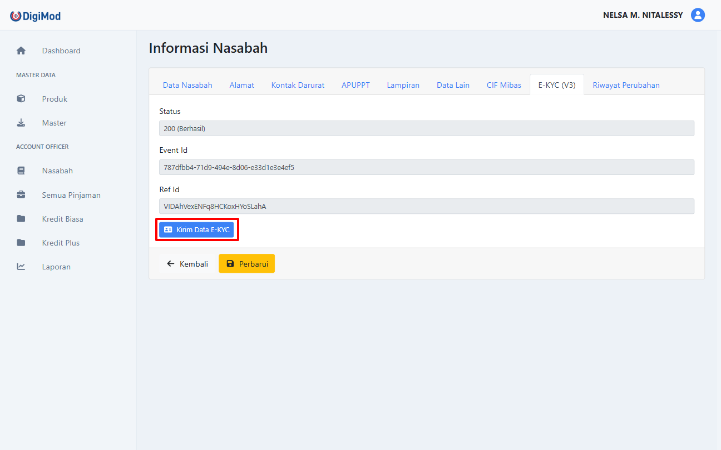Click the Kredit Biasa folder icon
The height and width of the screenshot is (450, 721).
(x=21, y=219)
